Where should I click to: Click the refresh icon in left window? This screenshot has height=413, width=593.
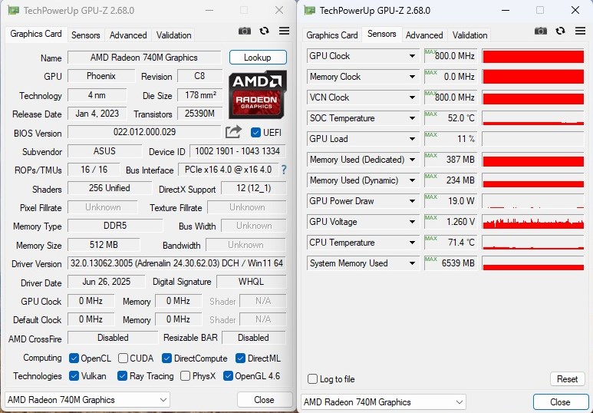point(265,31)
